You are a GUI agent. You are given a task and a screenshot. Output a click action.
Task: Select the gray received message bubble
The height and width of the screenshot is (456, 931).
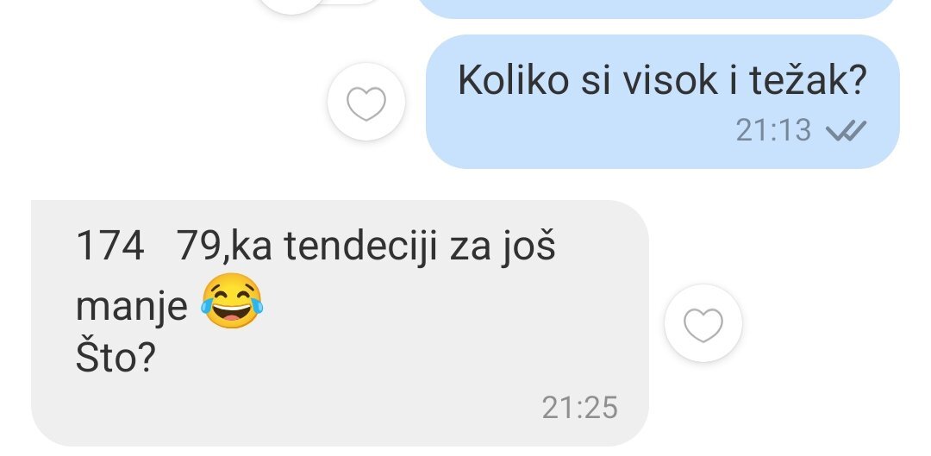[x=340, y=323]
